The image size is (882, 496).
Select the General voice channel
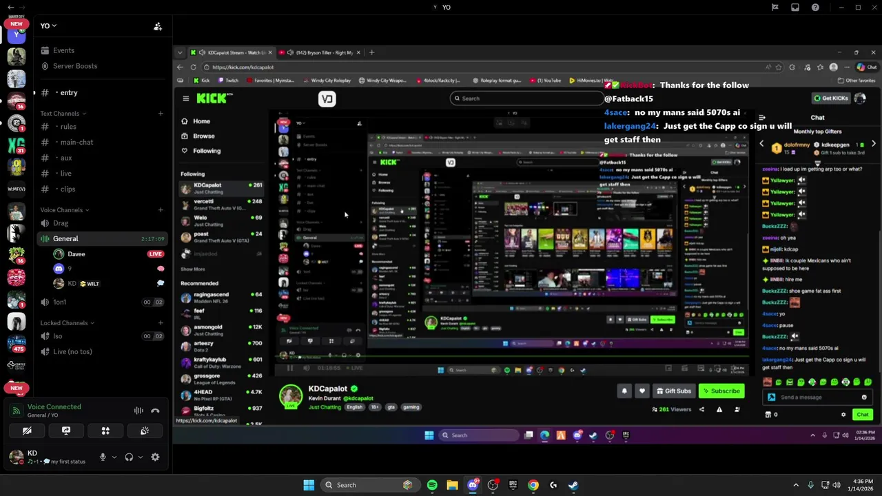101,238
